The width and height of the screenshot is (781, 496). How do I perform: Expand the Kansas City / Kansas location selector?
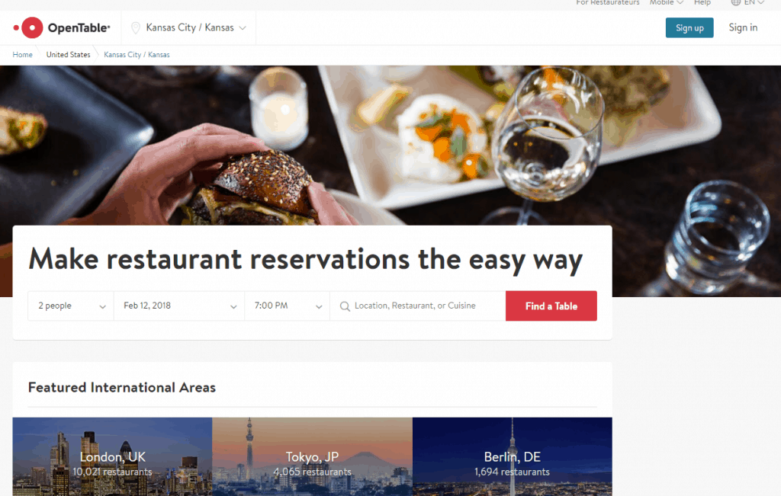189,28
